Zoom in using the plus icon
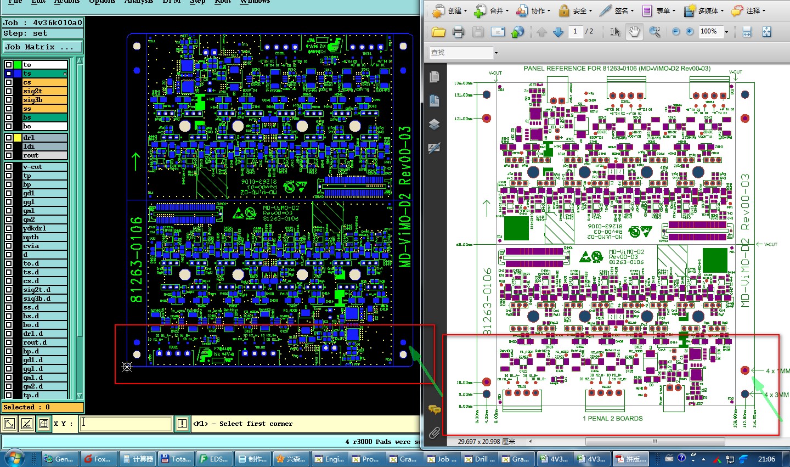The height and width of the screenshot is (467, 790). coord(690,32)
